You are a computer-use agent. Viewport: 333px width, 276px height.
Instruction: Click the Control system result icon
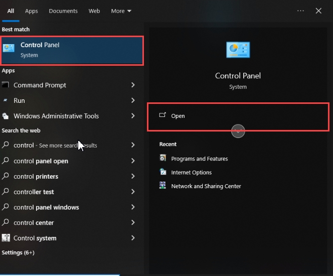pyautogui.click(x=6, y=238)
